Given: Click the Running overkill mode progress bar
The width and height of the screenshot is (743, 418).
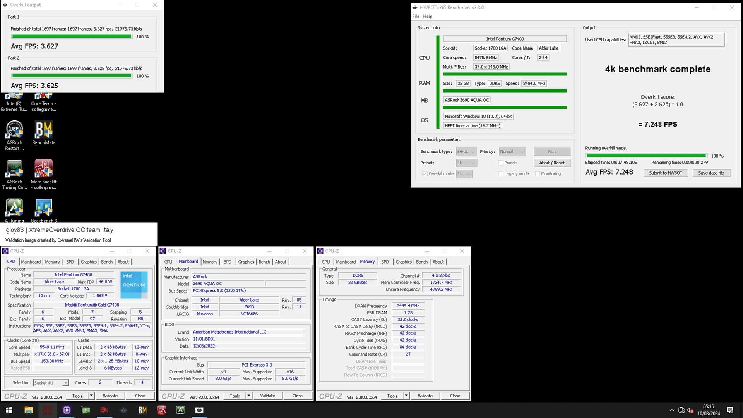Looking at the screenshot, I should point(646,156).
